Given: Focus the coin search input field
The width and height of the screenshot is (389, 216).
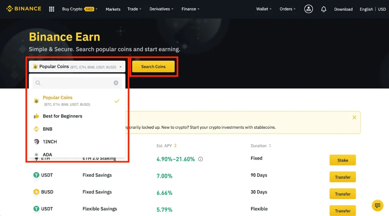Looking at the screenshot, I should [x=77, y=83].
